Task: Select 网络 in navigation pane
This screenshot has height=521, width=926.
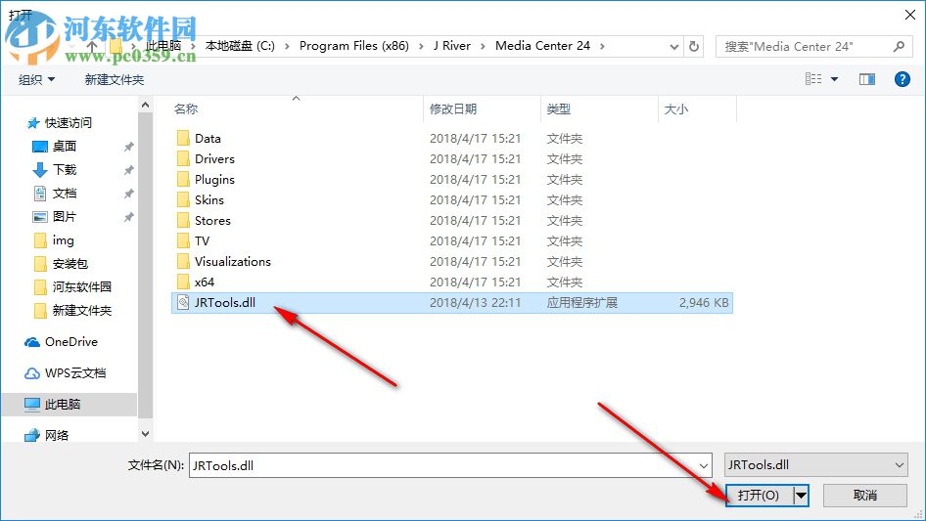Action: point(57,435)
